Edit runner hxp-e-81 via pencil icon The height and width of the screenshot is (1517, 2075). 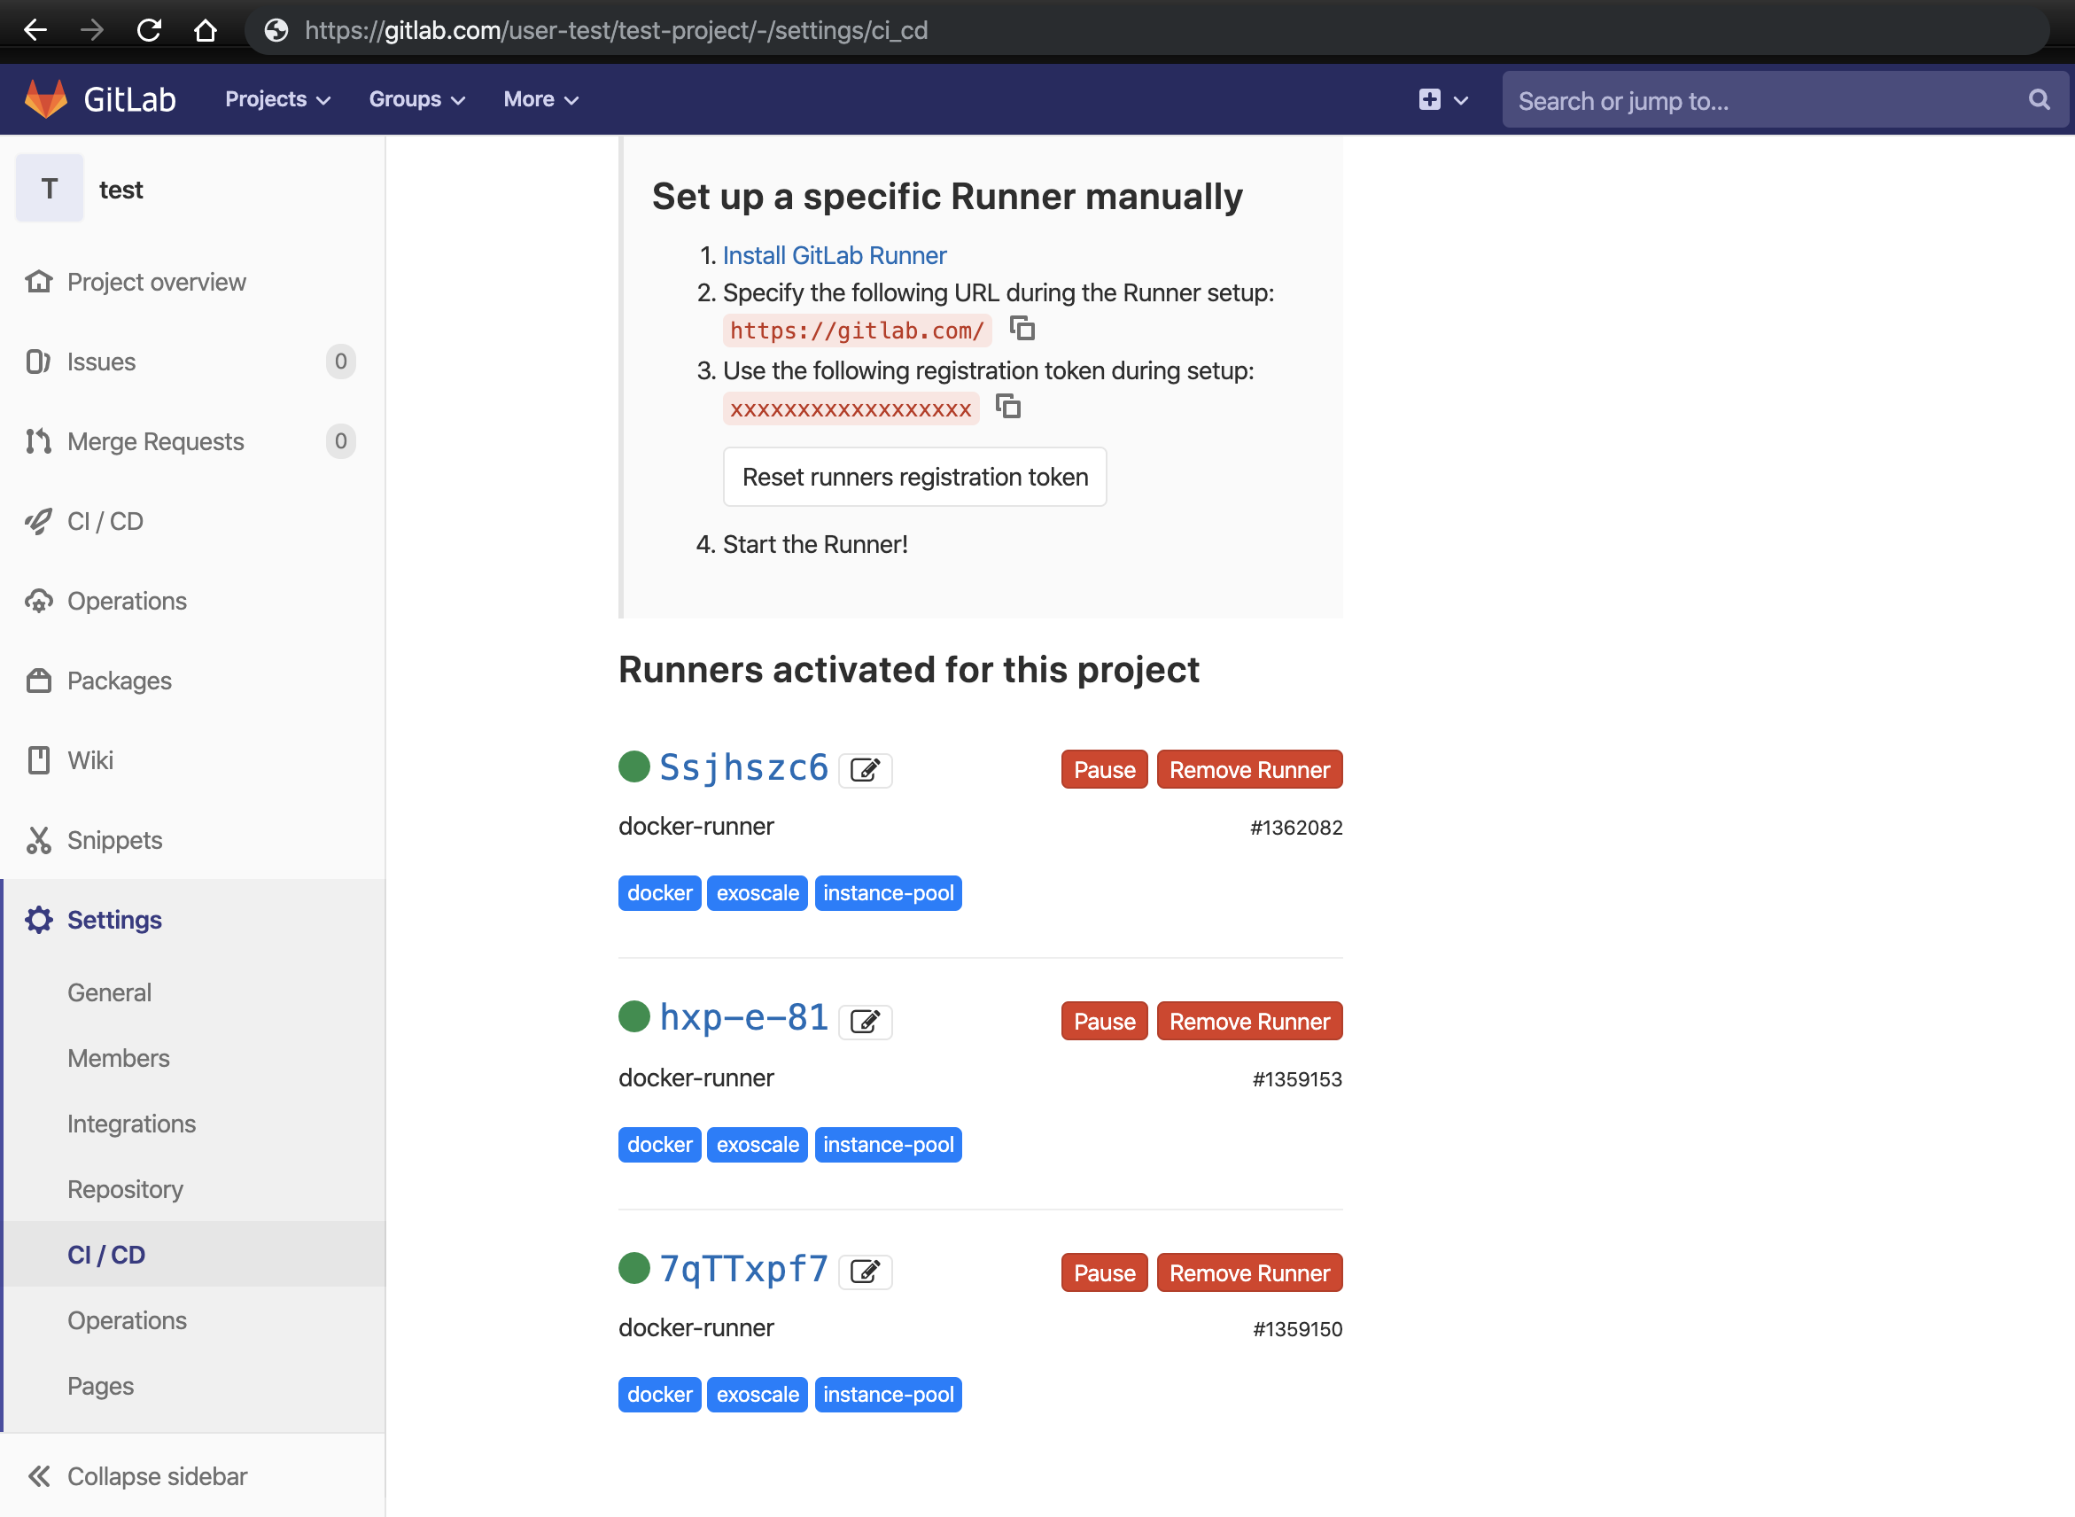tap(865, 1021)
